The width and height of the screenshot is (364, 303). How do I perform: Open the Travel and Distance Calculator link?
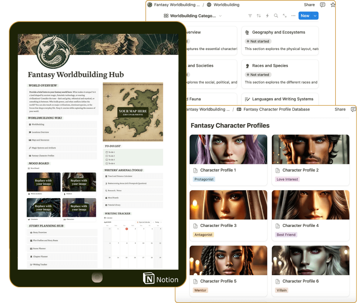click(x=120, y=176)
